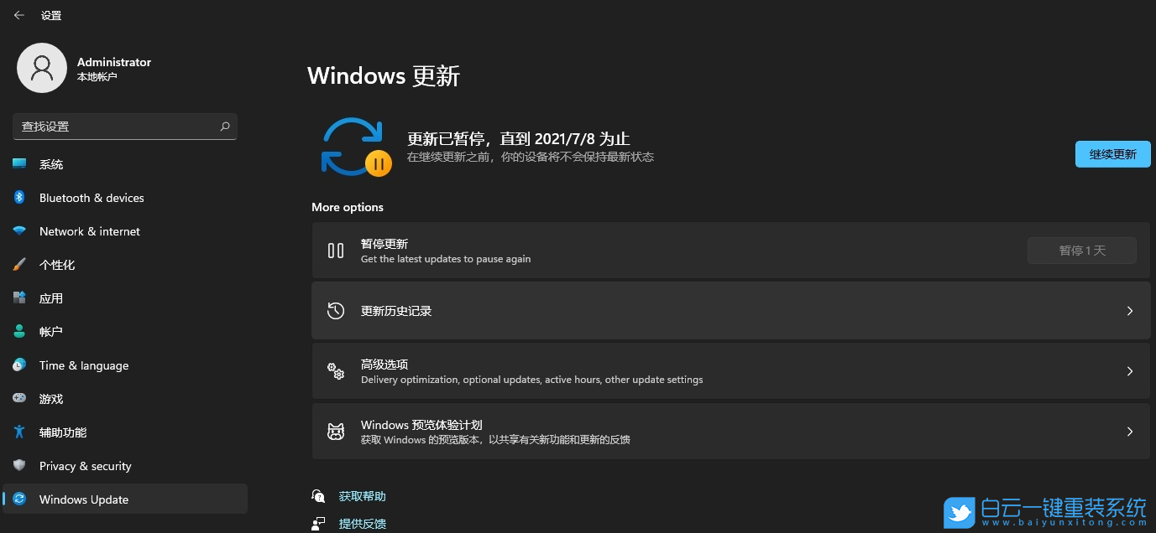The image size is (1156, 533).
Task: Open the 游戏 gaming settings
Action: pyautogui.click(x=51, y=398)
